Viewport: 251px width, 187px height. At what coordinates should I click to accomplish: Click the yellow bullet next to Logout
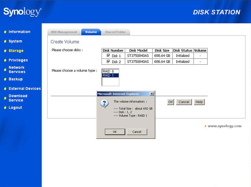coord(5,107)
